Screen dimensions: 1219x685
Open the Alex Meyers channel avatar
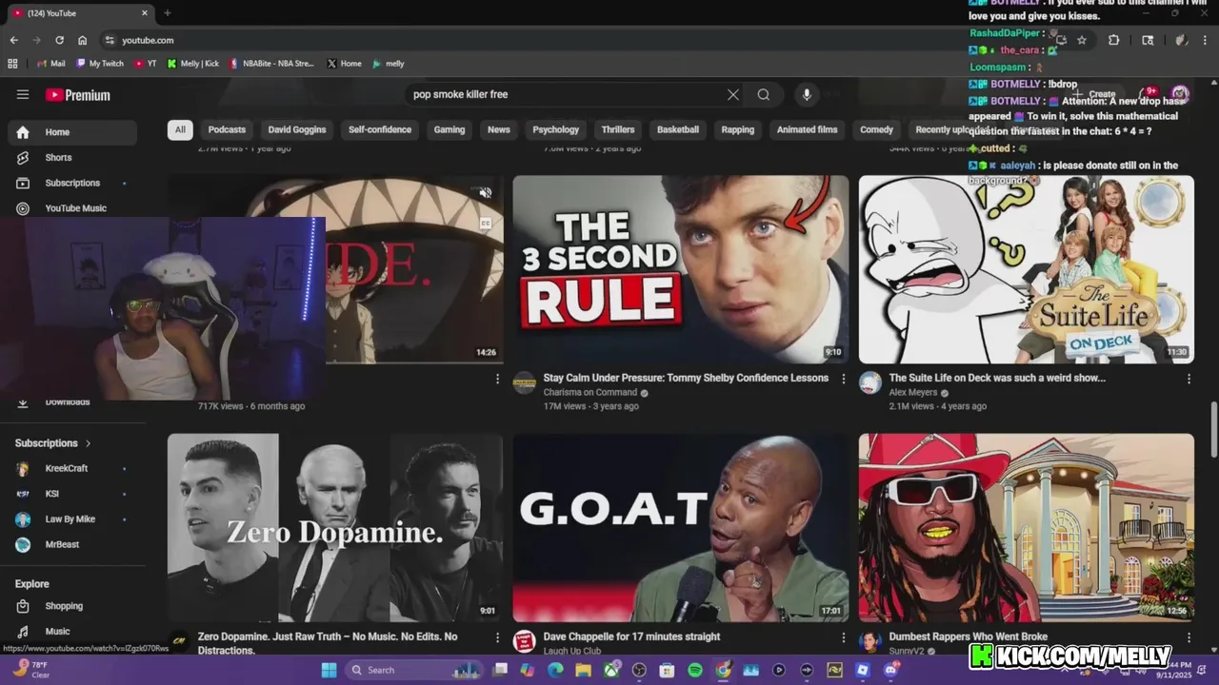(870, 383)
